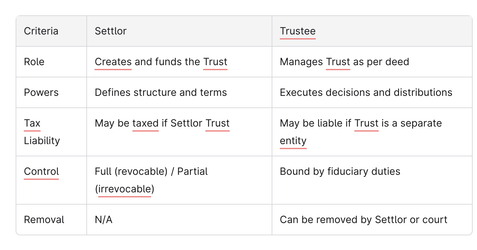This screenshot has width=477, height=250.
Task: Click the underlined word taxed
Action: (146, 123)
